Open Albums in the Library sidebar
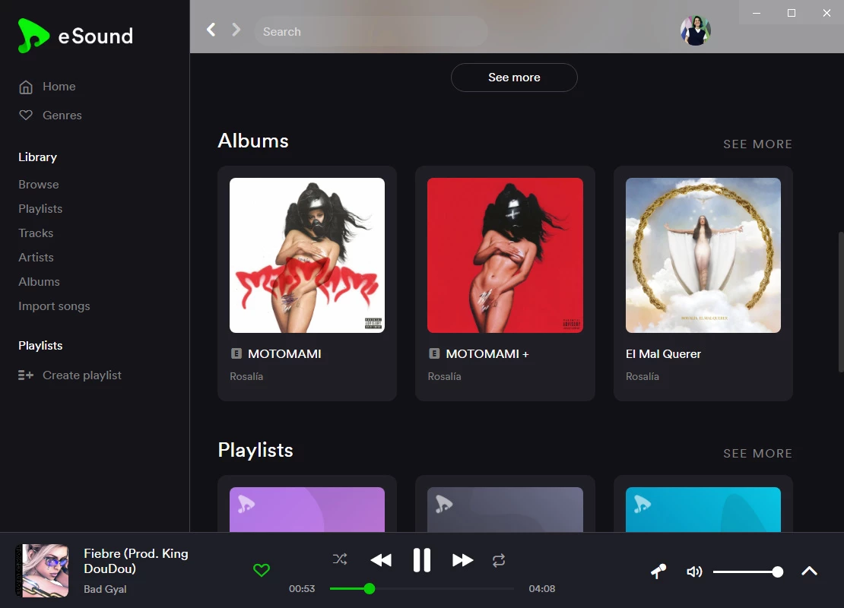The image size is (844, 608). coord(40,281)
